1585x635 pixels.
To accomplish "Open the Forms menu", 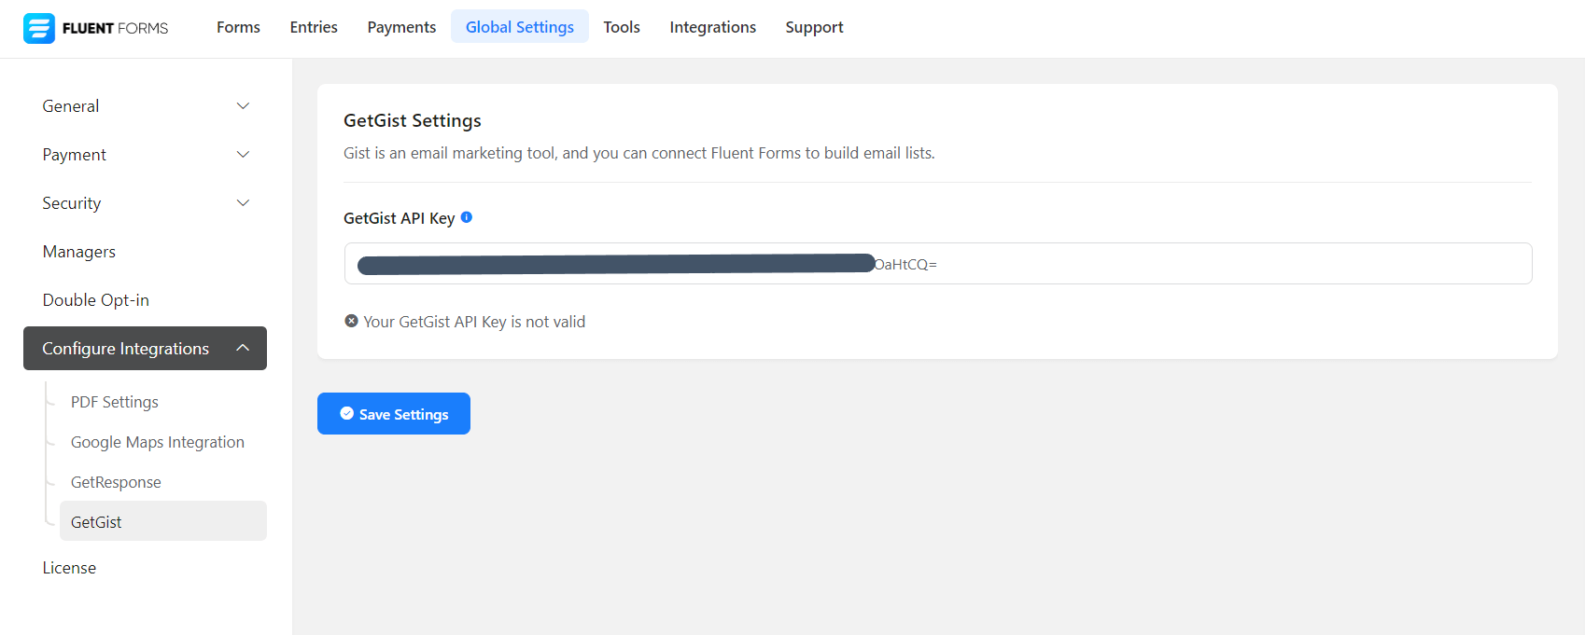I will click(x=238, y=27).
